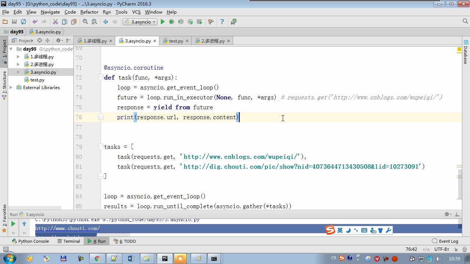Open Project view type dropdown
This screenshot has height=264, width=470.
tap(22, 41)
